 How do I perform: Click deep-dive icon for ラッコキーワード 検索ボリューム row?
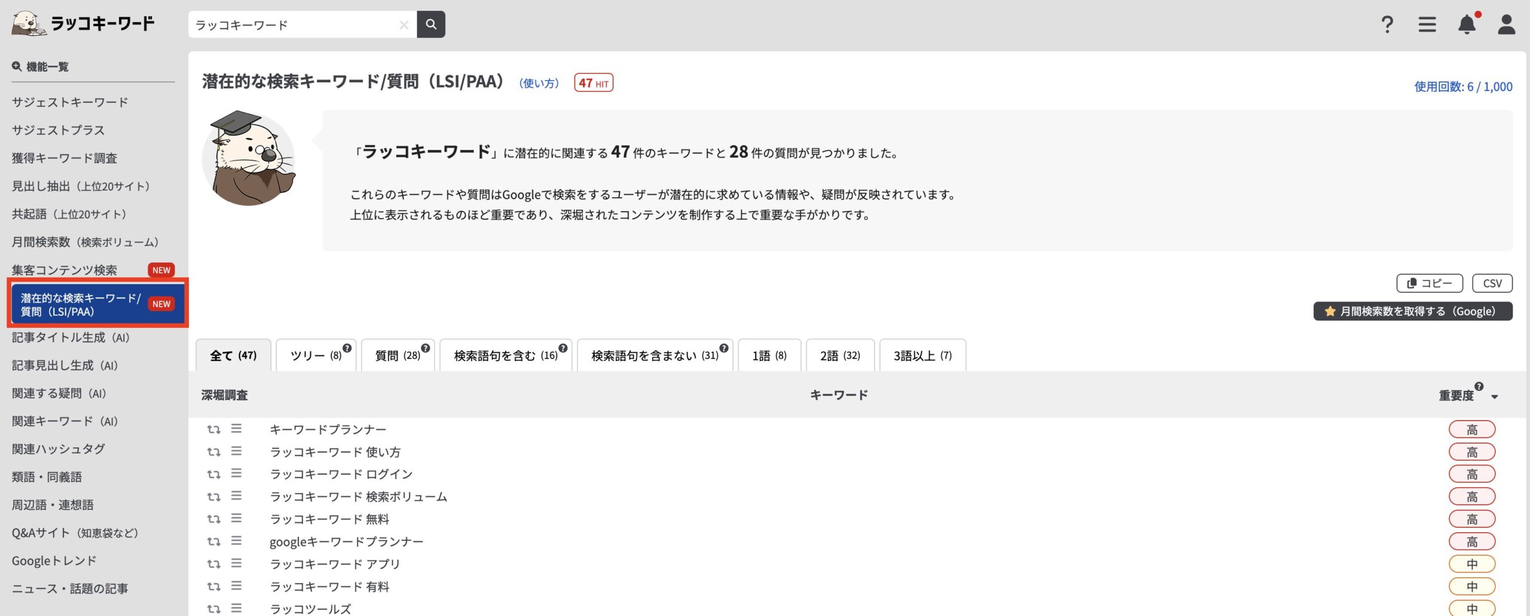214,497
